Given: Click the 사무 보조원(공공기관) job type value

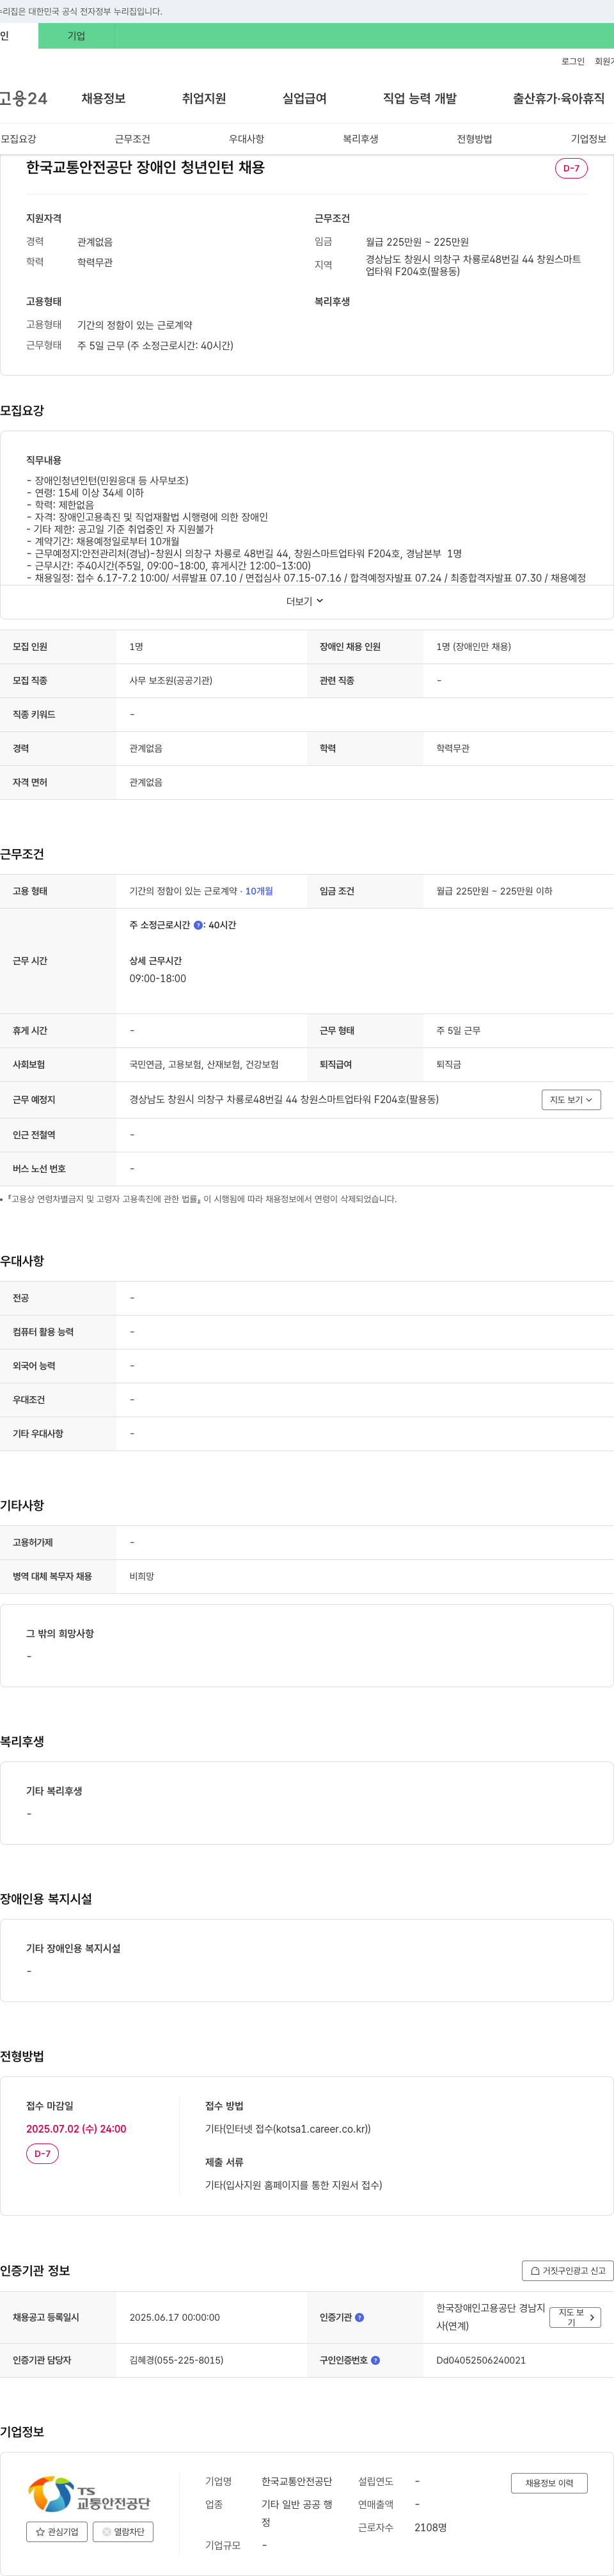Looking at the screenshot, I should [171, 680].
